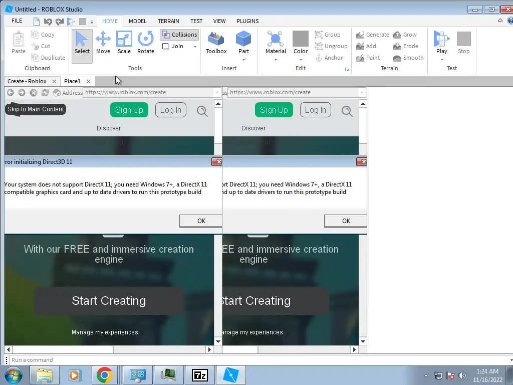The height and width of the screenshot is (385, 513).
Task: Pick the Color swatch
Action: point(301,39)
